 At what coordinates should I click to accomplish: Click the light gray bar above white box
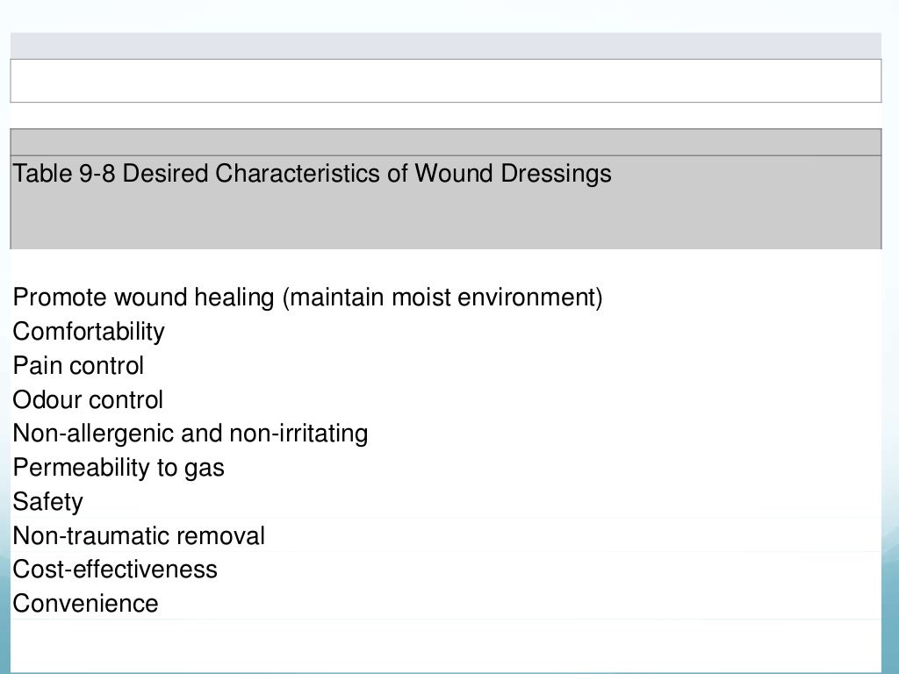[445, 46]
